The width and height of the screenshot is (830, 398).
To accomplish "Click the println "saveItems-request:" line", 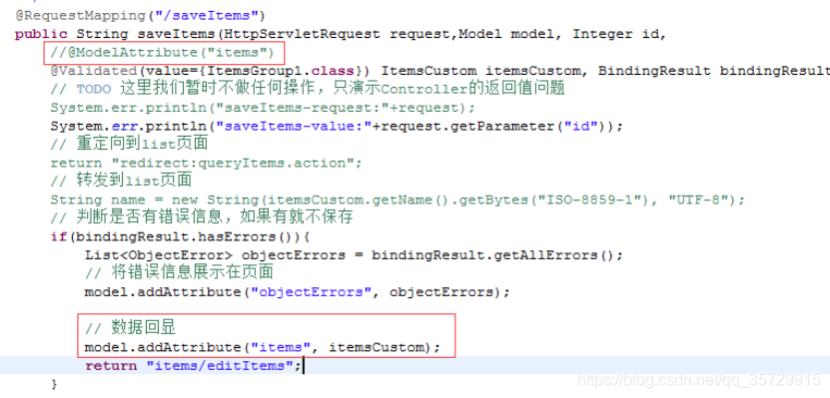I will point(263,108).
